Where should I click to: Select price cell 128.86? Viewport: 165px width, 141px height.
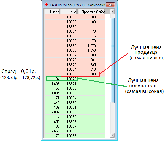(x=69, y=22)
